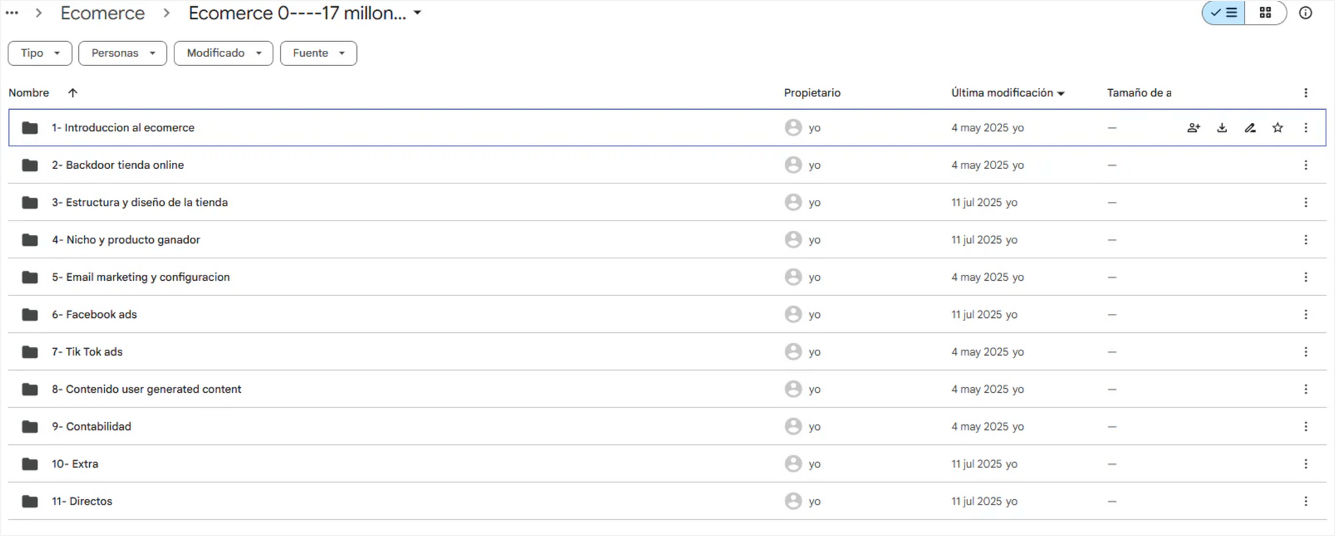Click the column options three-dot icon
Screen dimensions: 1336x537
(x=1305, y=93)
